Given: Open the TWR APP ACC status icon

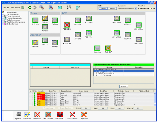Looking at the screenshot, I should coord(60,115).
